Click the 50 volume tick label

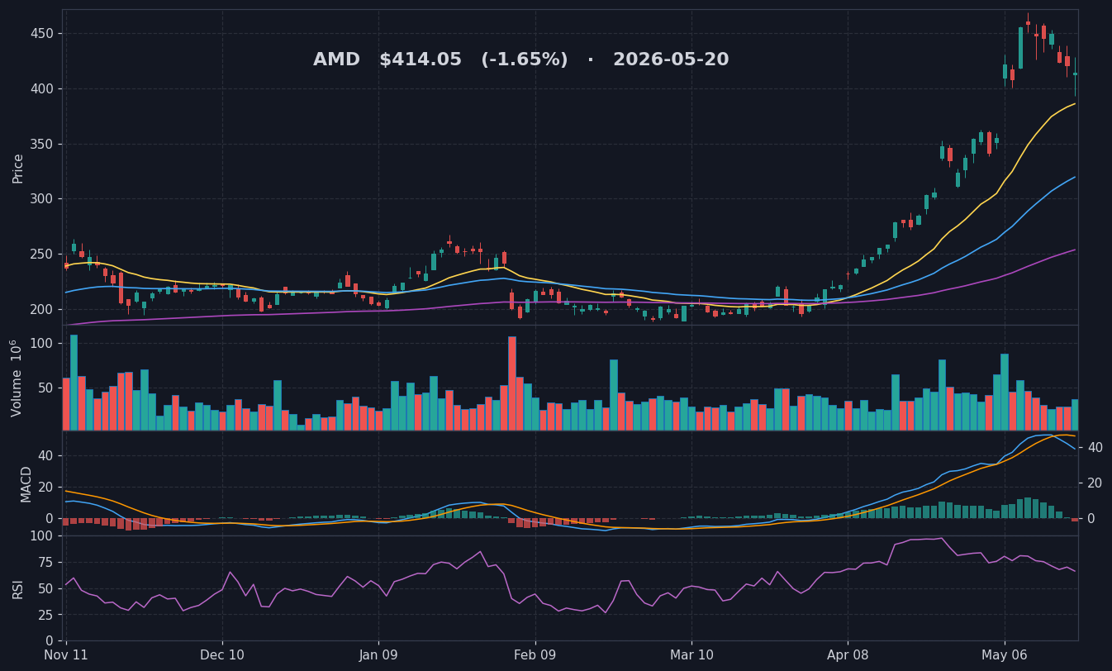pos(45,388)
